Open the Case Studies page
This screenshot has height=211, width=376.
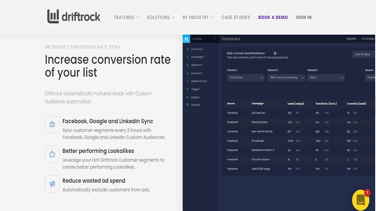(x=236, y=17)
